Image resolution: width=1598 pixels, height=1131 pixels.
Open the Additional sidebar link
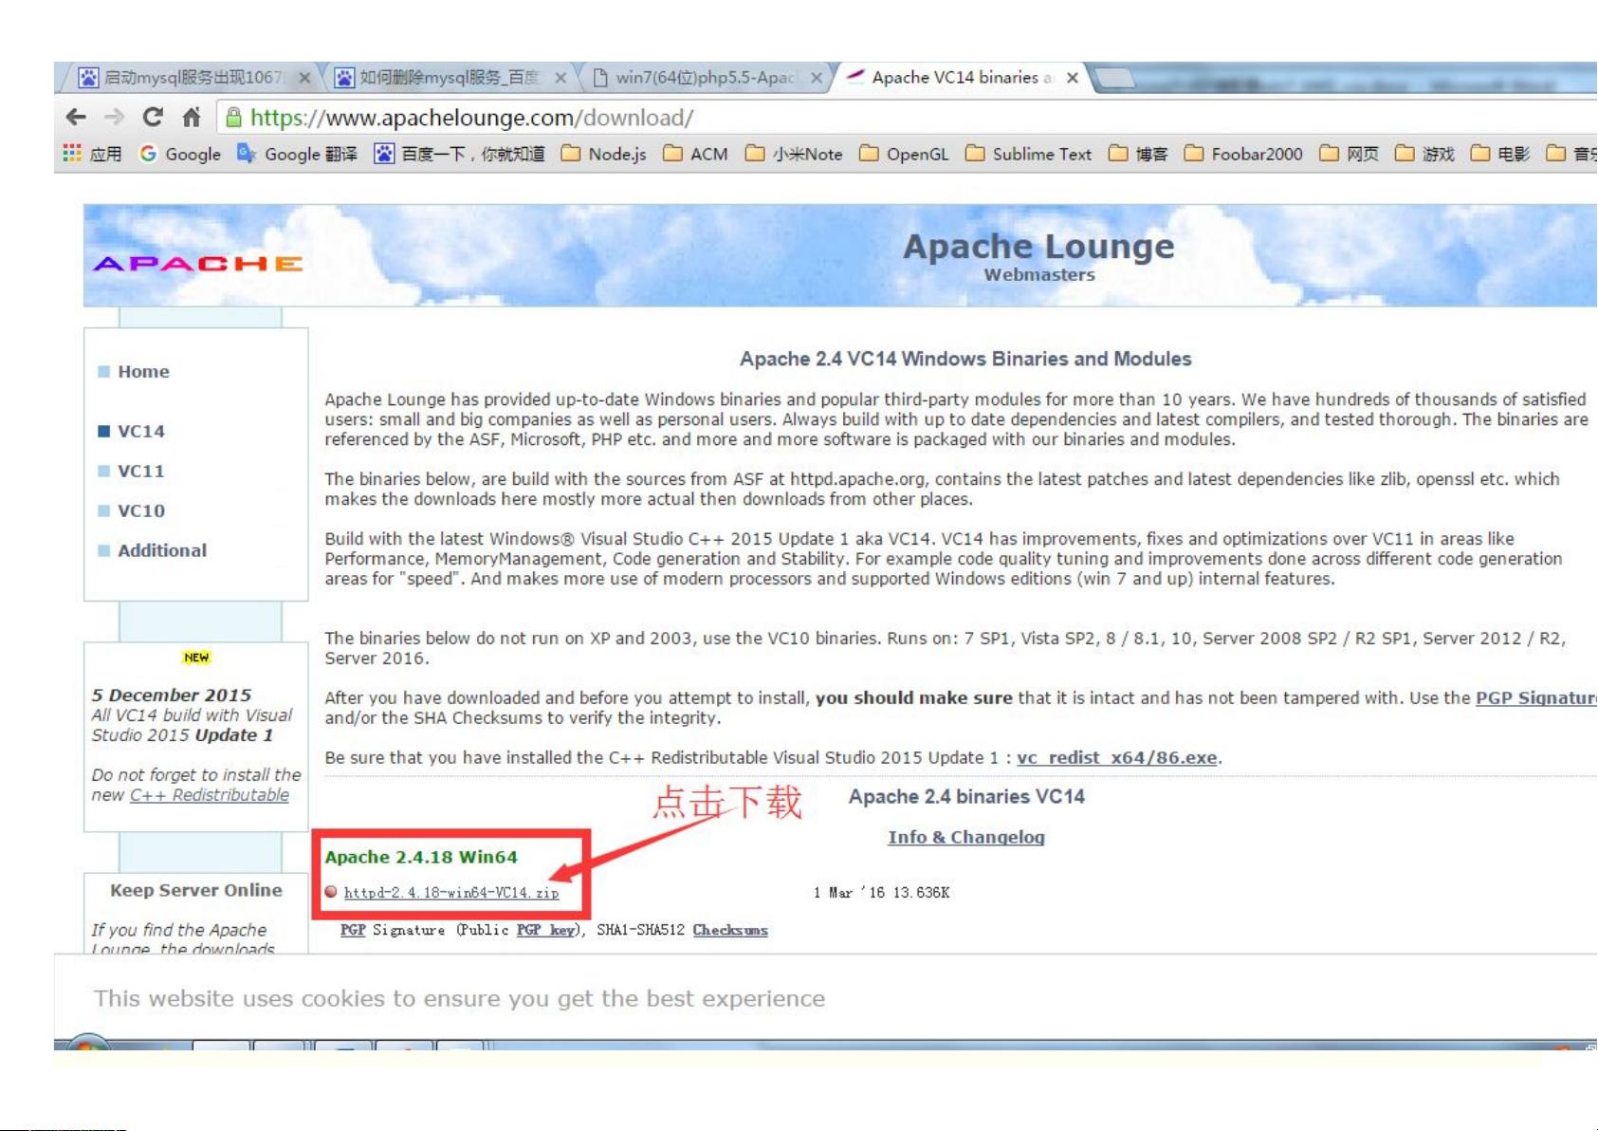tap(161, 550)
